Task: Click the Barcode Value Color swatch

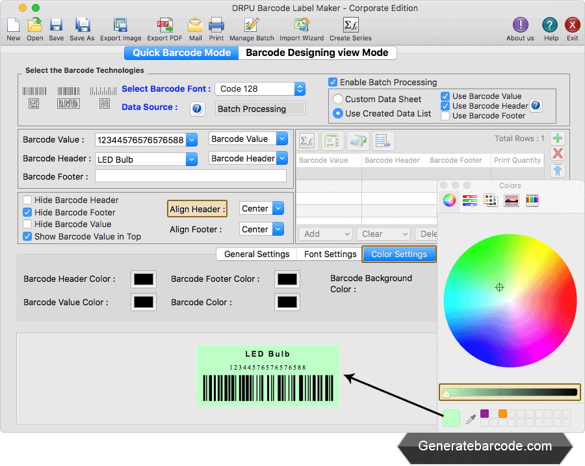Action: coord(144,303)
